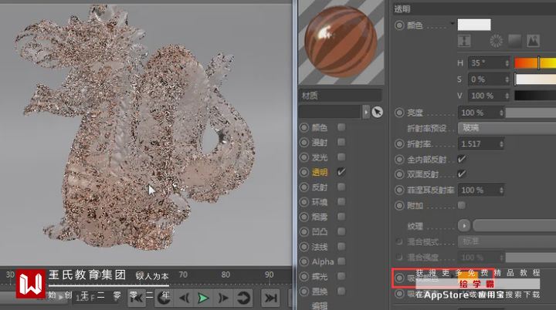
Task: Click the white transparency color swatch
Action: point(474,25)
